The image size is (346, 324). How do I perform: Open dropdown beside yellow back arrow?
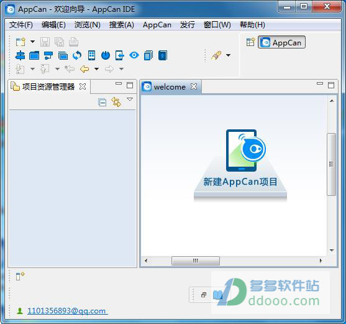click(96, 69)
